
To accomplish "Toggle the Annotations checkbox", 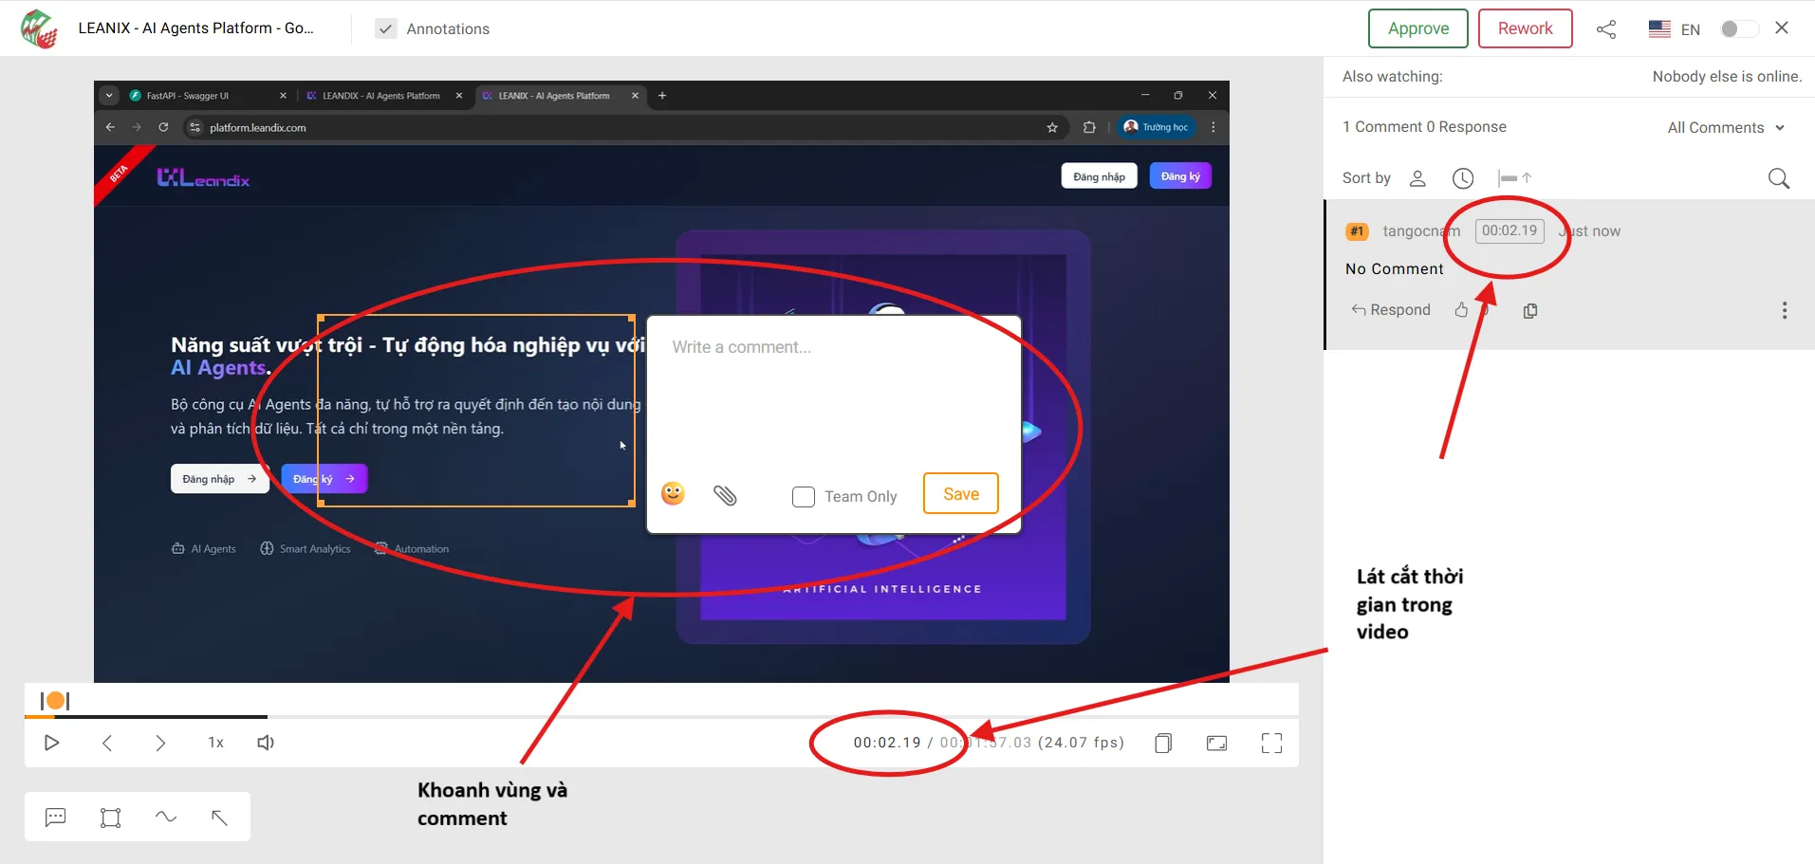I will coord(386,29).
